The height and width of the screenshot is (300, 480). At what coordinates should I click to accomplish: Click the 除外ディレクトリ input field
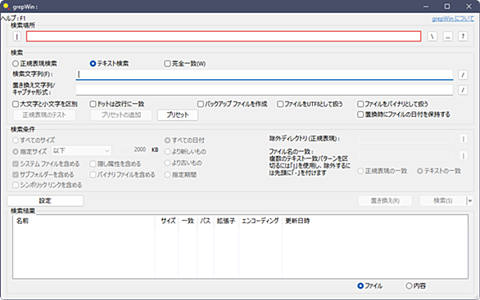click(405, 139)
